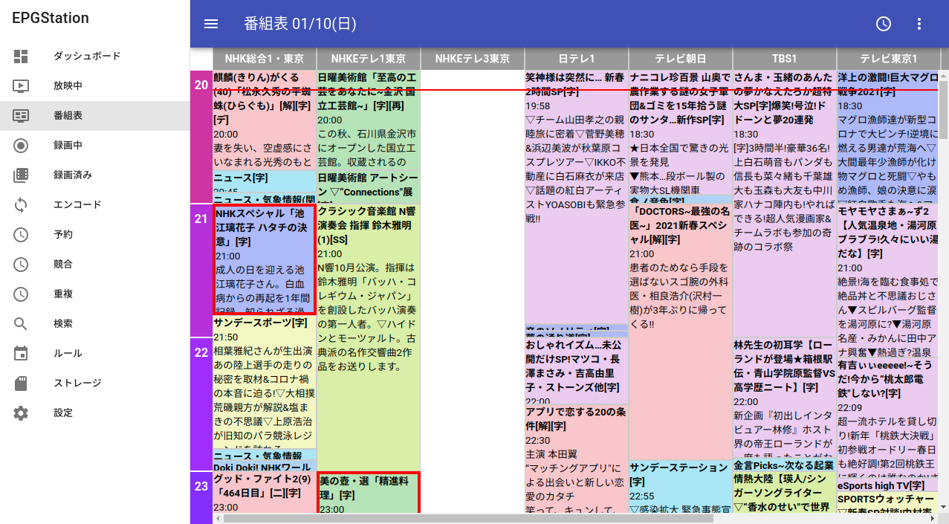Click the 予約 clock icon
The height and width of the screenshot is (524, 949).
coord(21,234)
